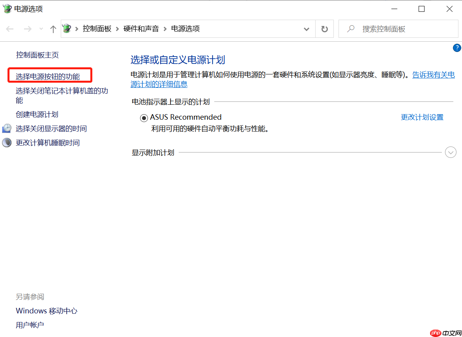Click inside the 搜索控制面板 search box
This screenshot has width=462, height=337.
click(395, 28)
